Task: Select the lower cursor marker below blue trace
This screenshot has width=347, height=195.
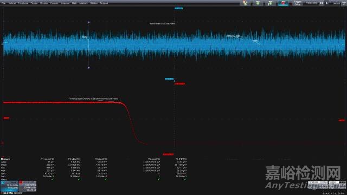Action: (89, 68)
